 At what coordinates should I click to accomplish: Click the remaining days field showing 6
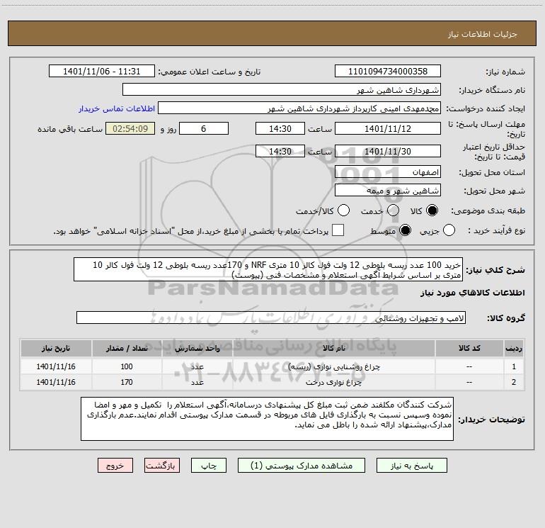(x=204, y=128)
